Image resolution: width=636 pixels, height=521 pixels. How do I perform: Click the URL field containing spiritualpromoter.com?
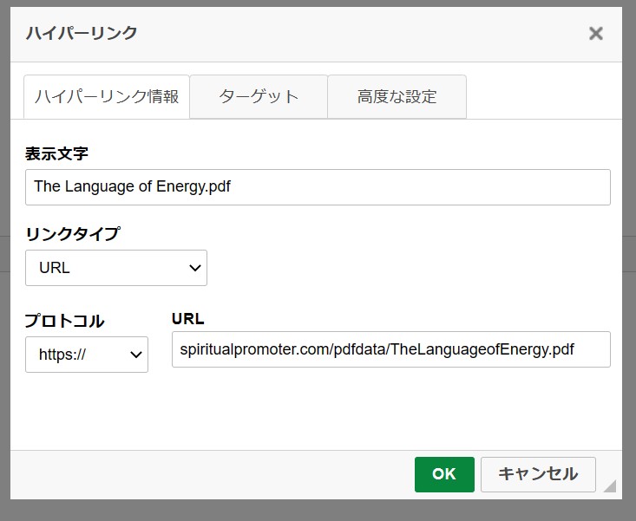coord(391,349)
